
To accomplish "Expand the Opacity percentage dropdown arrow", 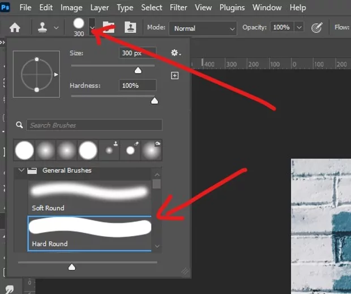I will coord(299,27).
